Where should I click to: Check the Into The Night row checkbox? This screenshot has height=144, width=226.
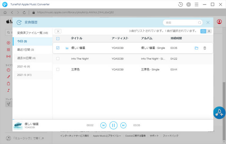(58, 59)
